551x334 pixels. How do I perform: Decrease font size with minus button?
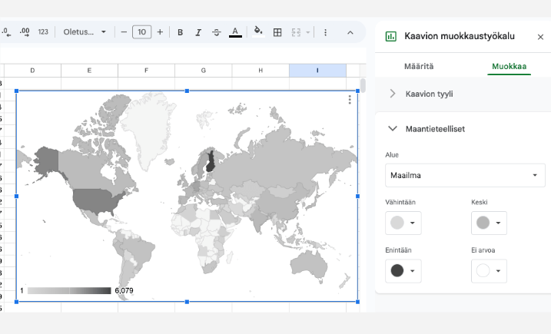click(x=123, y=32)
